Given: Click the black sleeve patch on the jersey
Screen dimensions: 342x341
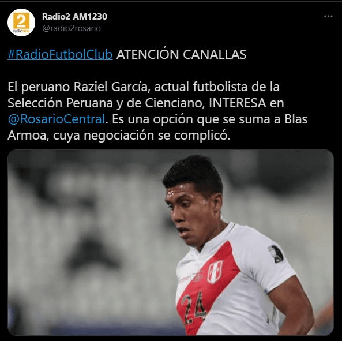Looking at the screenshot, I should coord(276,254).
